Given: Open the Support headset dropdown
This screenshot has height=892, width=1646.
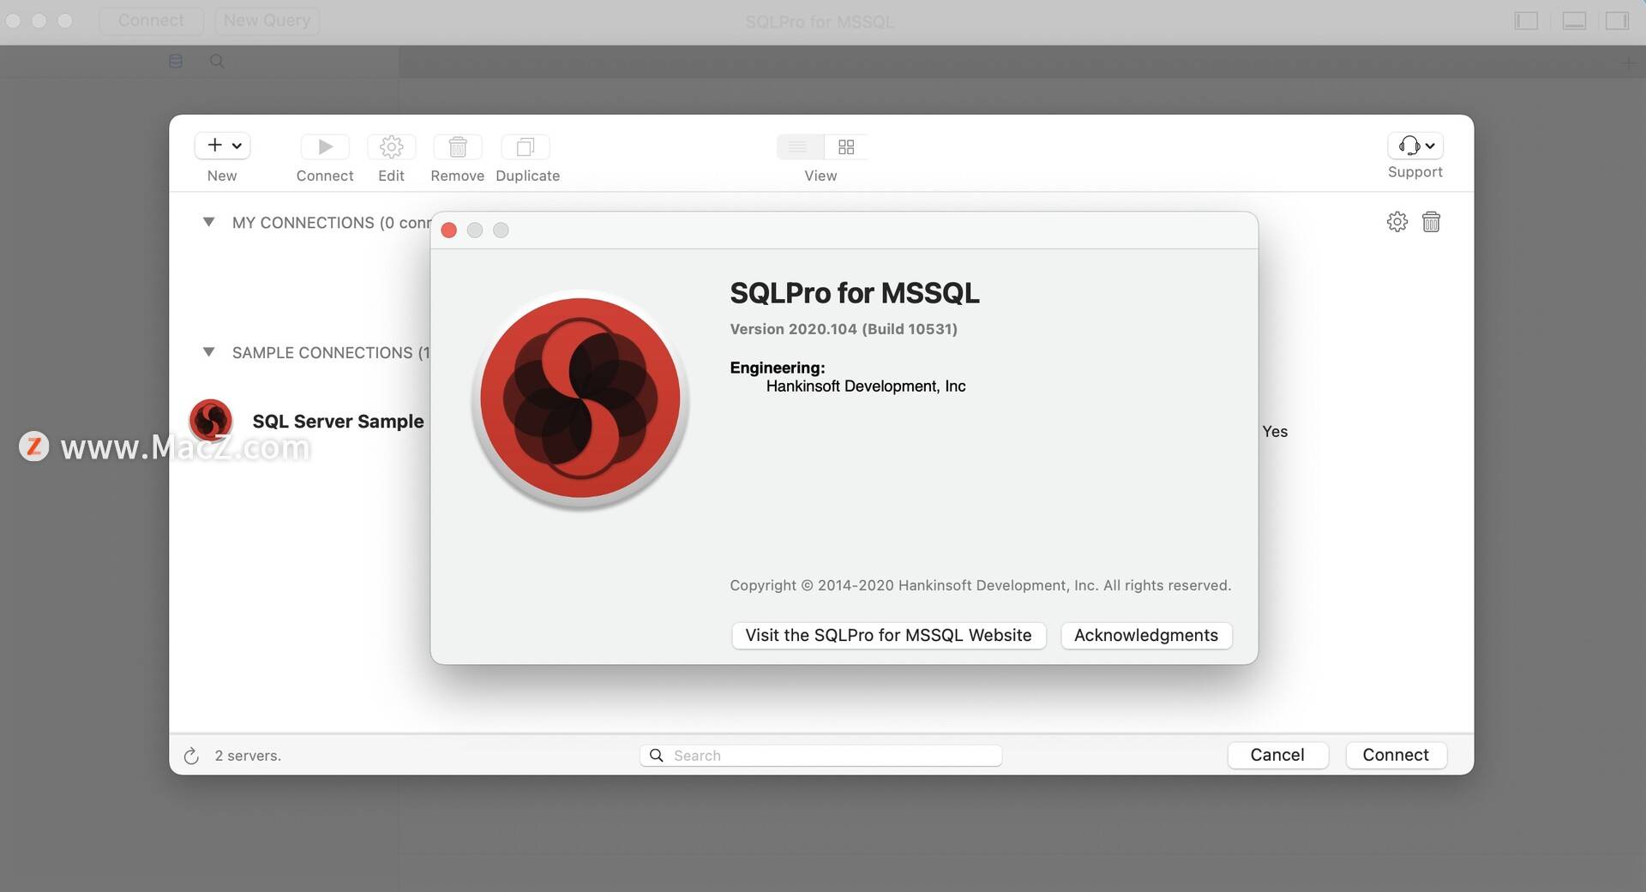Looking at the screenshot, I should pos(1415,146).
